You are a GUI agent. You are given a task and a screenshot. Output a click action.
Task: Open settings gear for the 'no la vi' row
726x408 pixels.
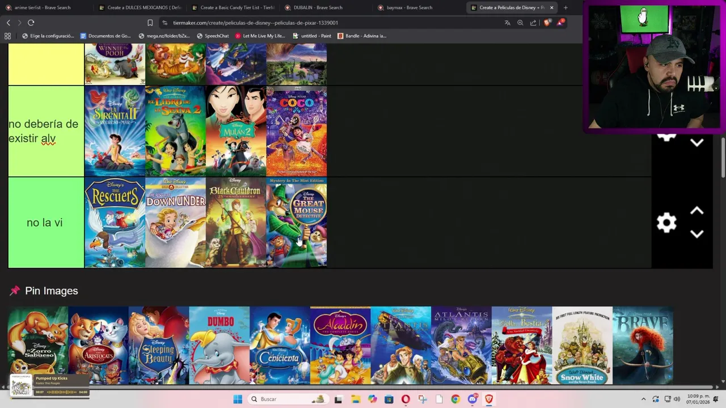[x=666, y=222]
